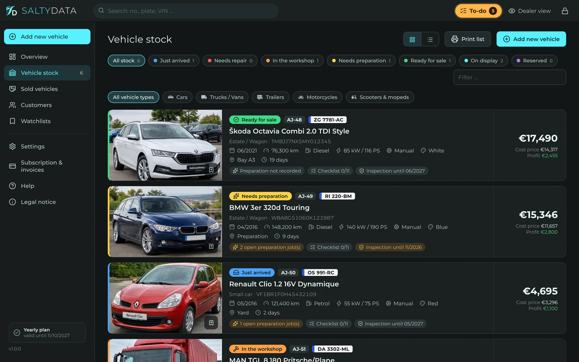The height and width of the screenshot is (362, 579).
Task: Open Help in sidebar
Action: pos(47,186)
